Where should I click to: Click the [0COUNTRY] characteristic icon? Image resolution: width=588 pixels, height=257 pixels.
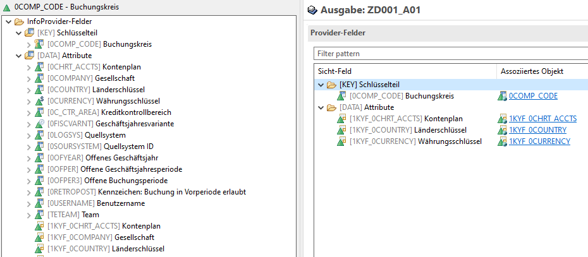point(39,90)
